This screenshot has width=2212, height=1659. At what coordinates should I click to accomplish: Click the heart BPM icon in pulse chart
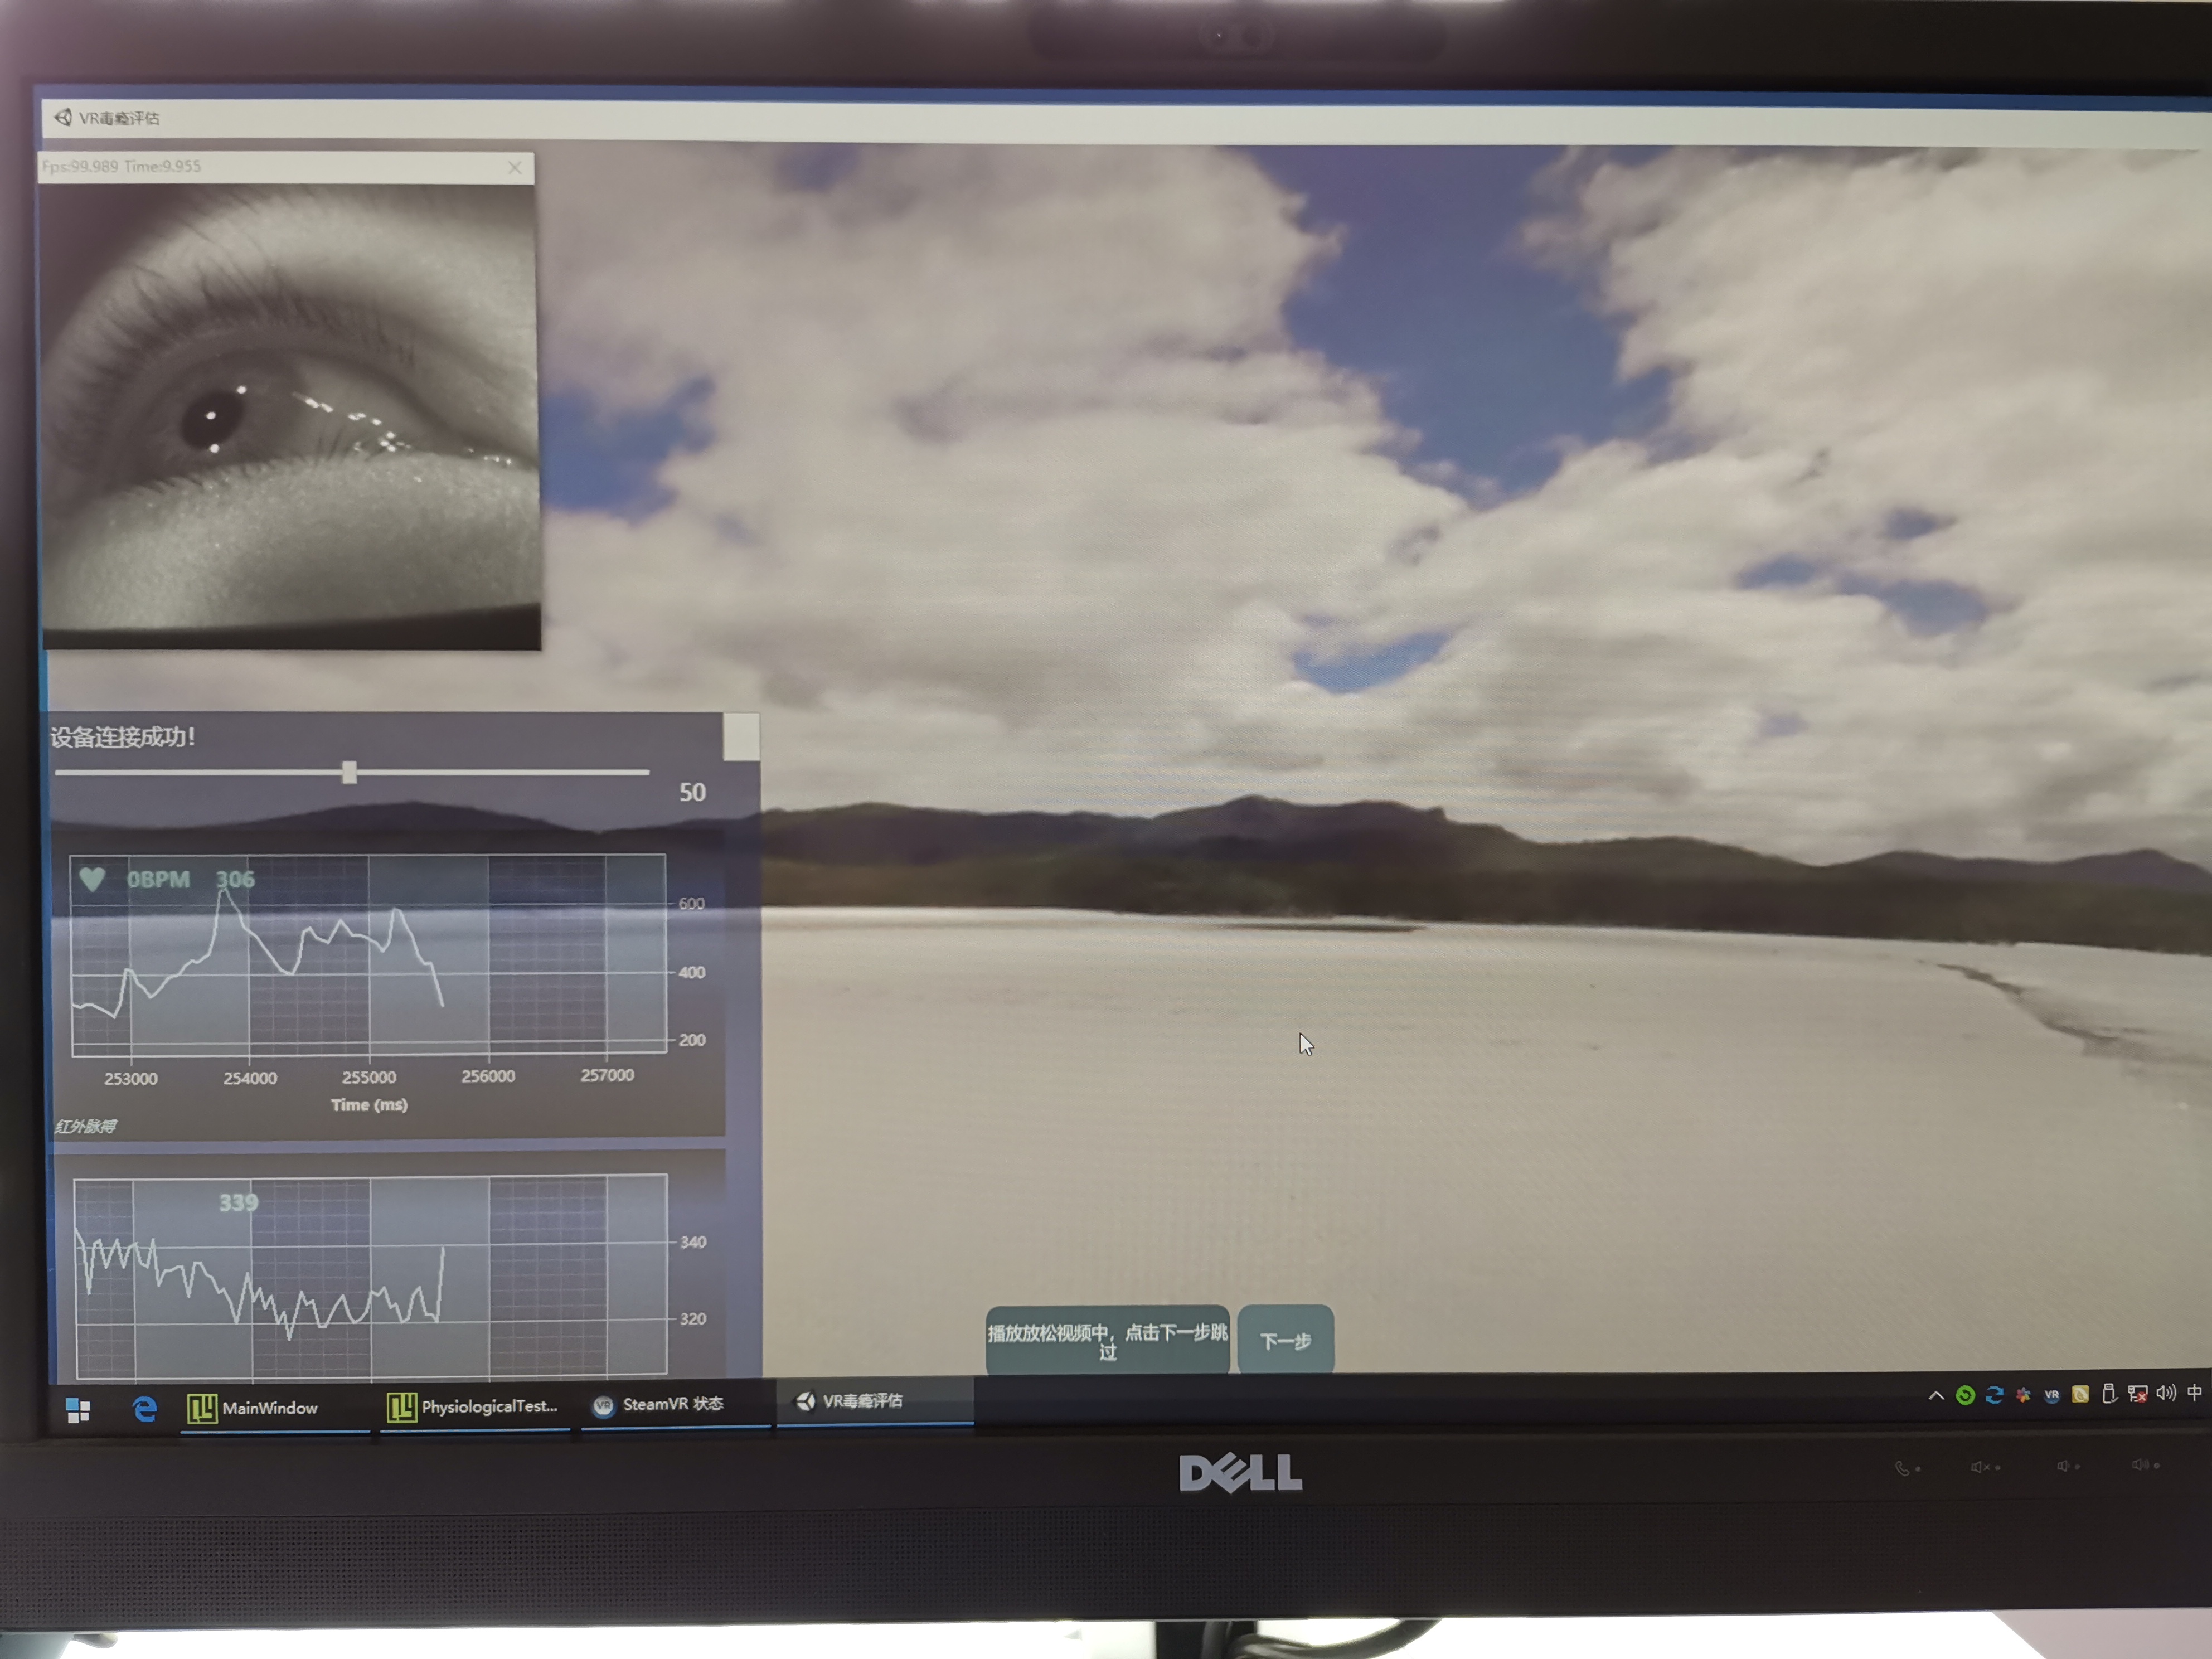[92, 879]
